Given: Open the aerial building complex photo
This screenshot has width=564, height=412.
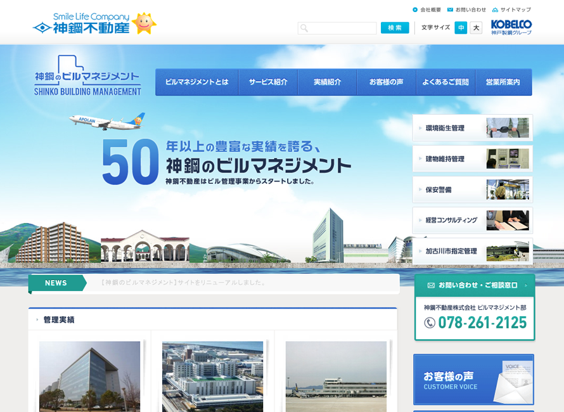Looking at the screenshot, I should pyautogui.click(x=212, y=377).
